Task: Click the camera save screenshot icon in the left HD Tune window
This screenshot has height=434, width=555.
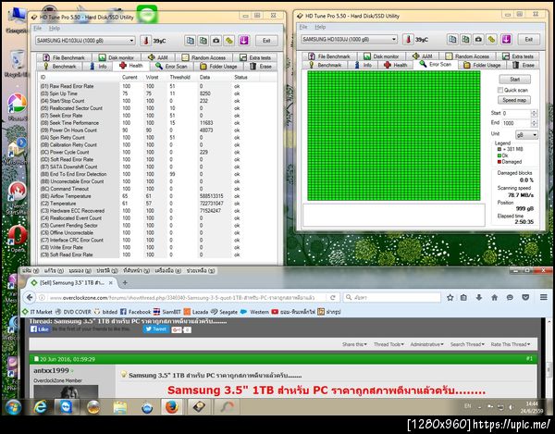Action: [216, 41]
